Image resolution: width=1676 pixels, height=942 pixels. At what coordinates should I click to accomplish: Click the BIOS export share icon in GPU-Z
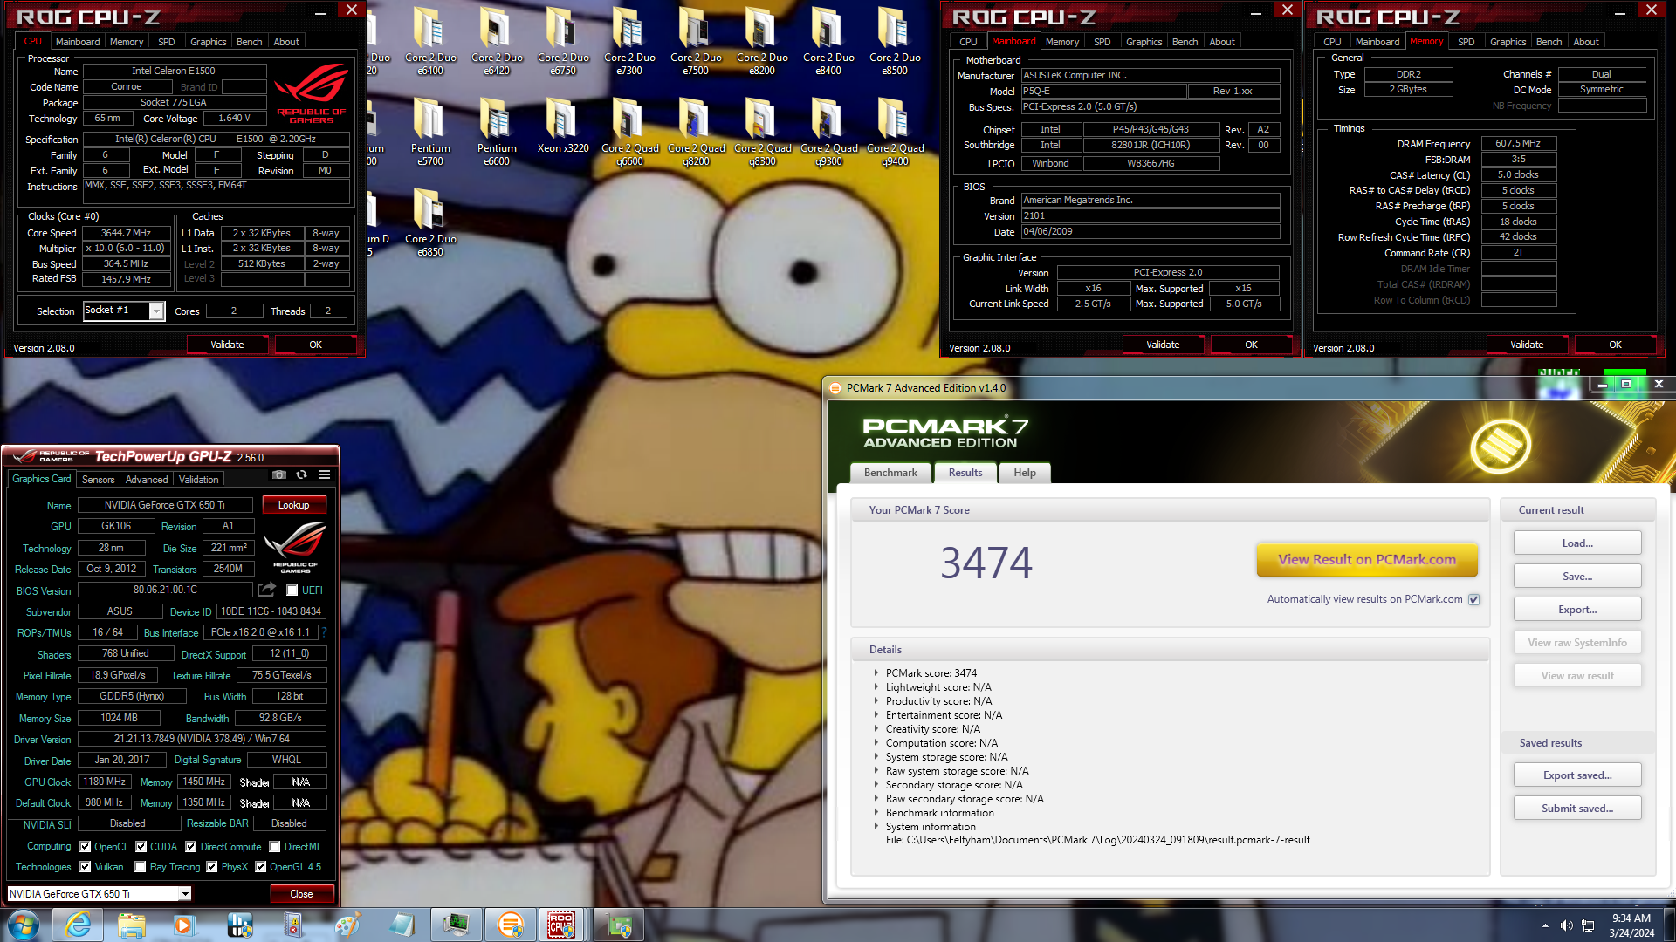(x=266, y=590)
